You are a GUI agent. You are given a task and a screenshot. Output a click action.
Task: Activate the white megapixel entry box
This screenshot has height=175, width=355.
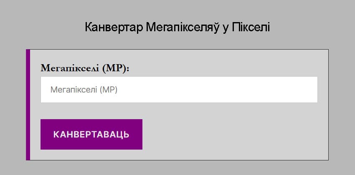[179, 90]
